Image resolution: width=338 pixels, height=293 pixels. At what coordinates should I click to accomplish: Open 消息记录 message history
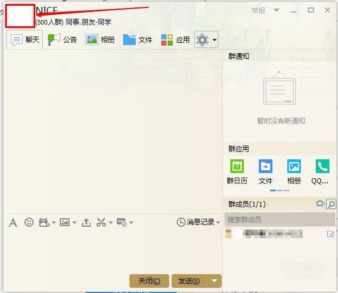(x=196, y=222)
